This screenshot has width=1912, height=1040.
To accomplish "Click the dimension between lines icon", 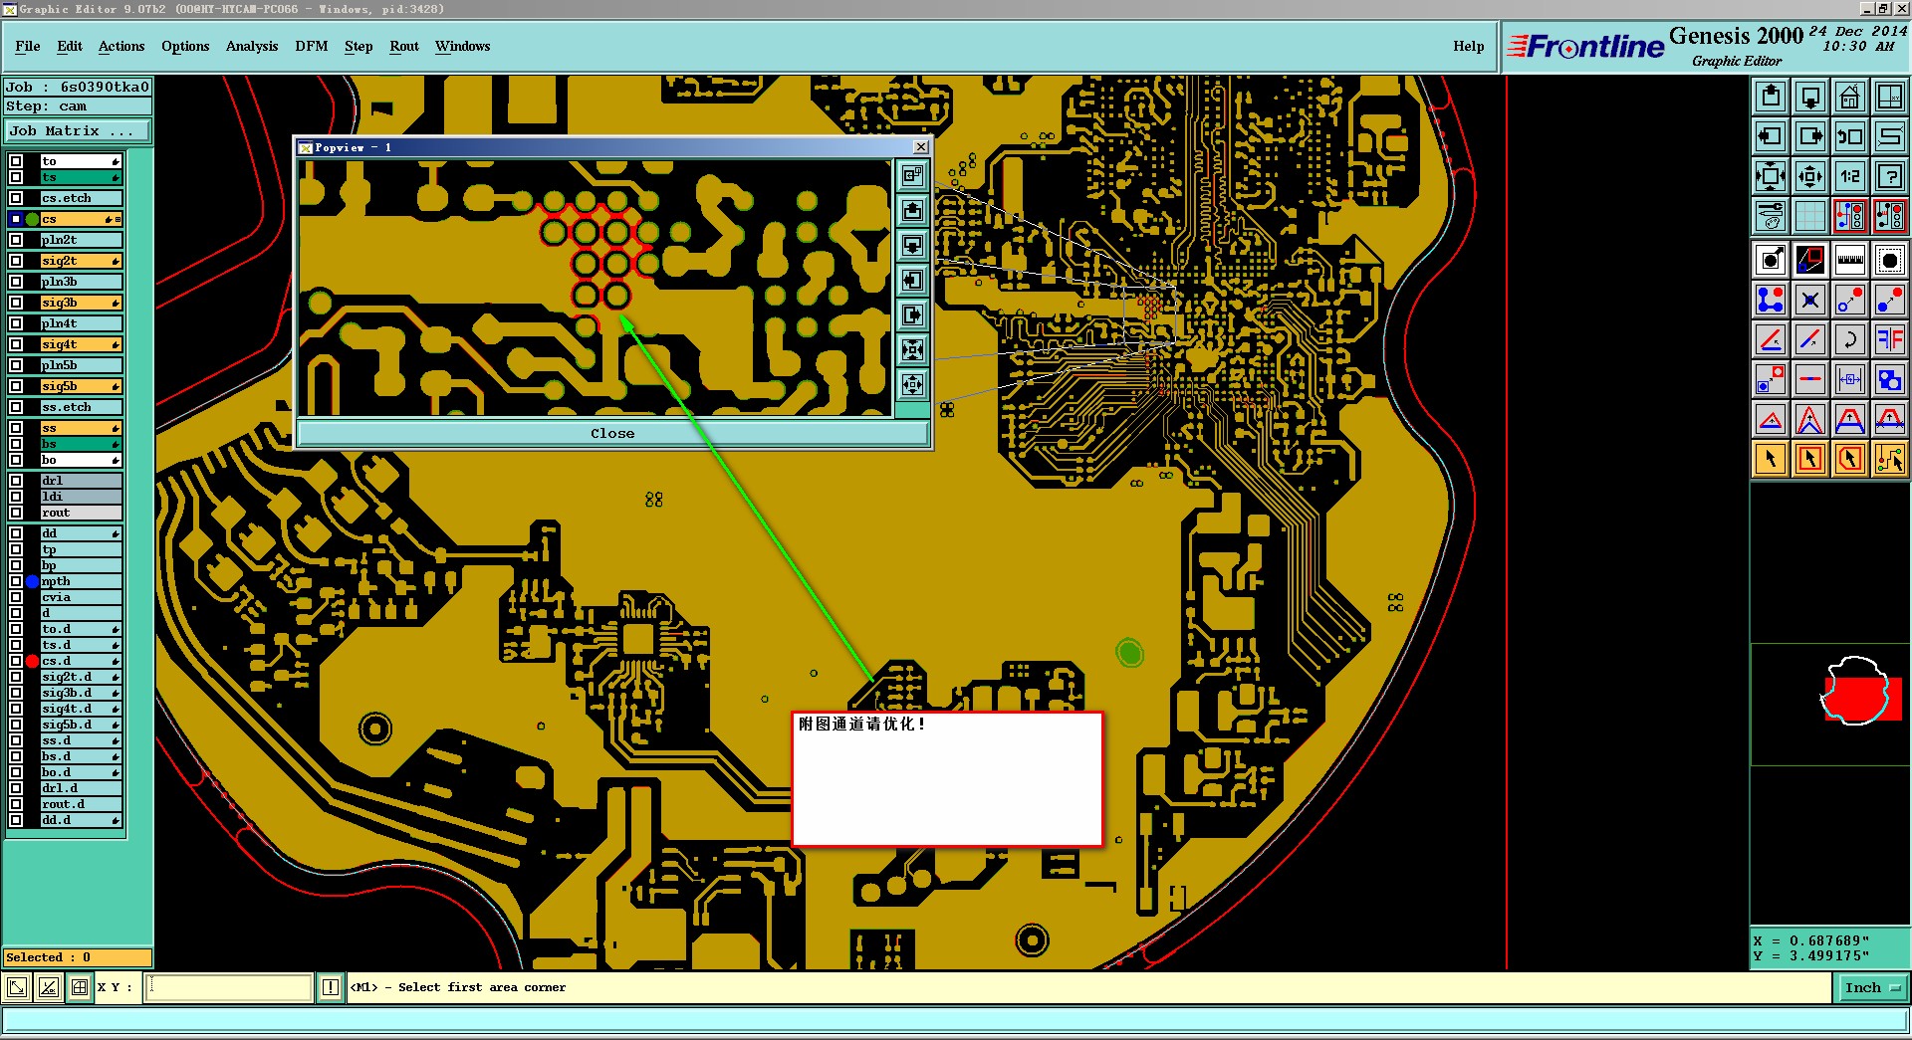I will pos(1850,379).
